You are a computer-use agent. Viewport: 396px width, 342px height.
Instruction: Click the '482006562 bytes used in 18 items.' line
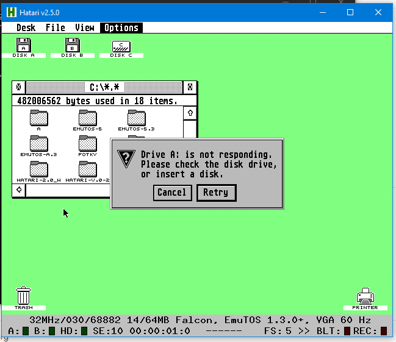tap(98, 101)
